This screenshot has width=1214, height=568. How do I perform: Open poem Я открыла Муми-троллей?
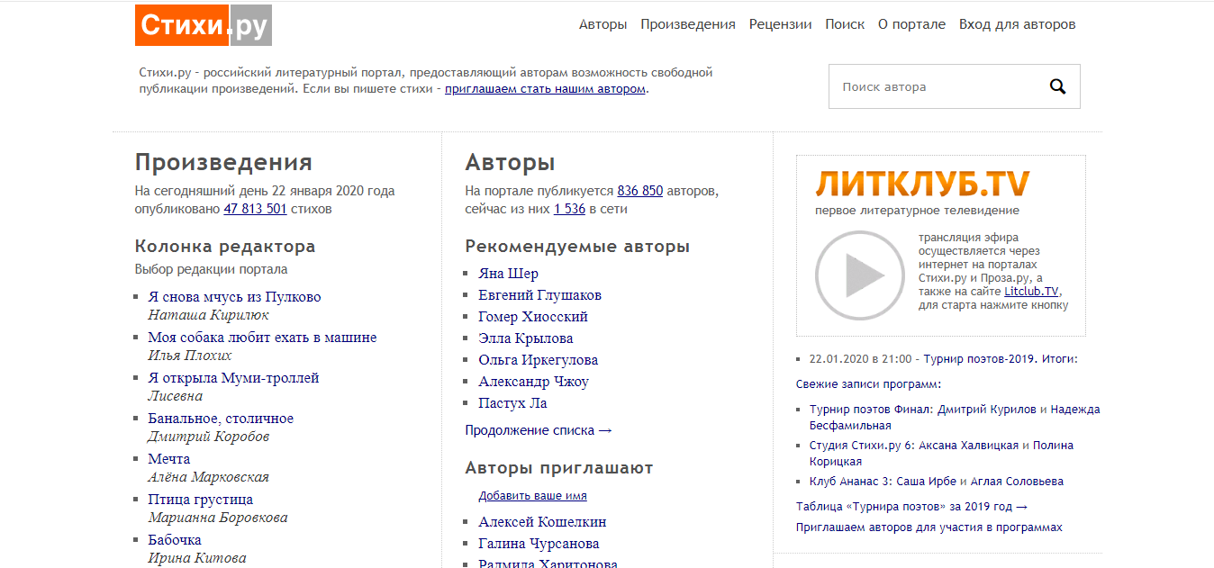[233, 378]
